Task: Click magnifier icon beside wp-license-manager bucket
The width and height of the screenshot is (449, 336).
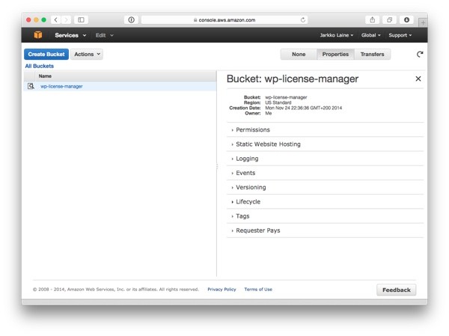Action: [x=31, y=86]
